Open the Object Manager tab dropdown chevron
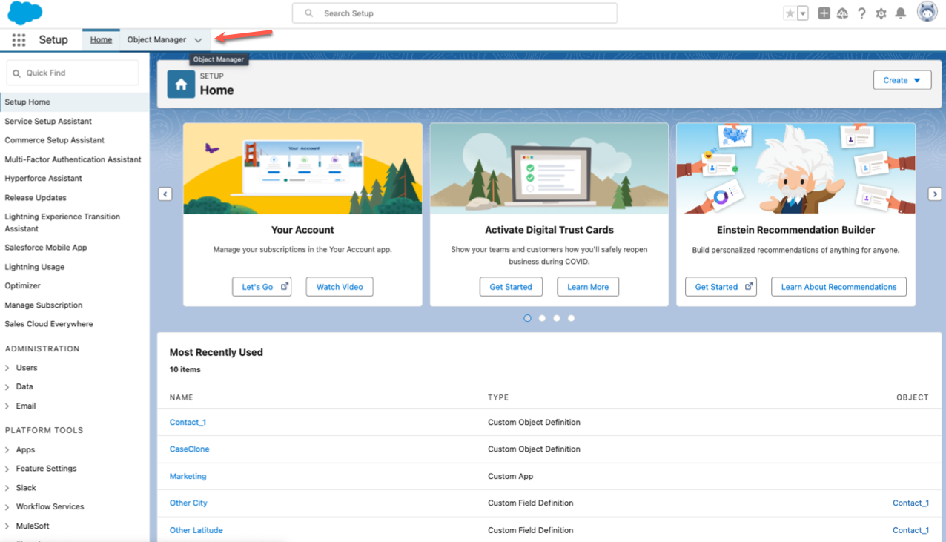 coord(198,40)
